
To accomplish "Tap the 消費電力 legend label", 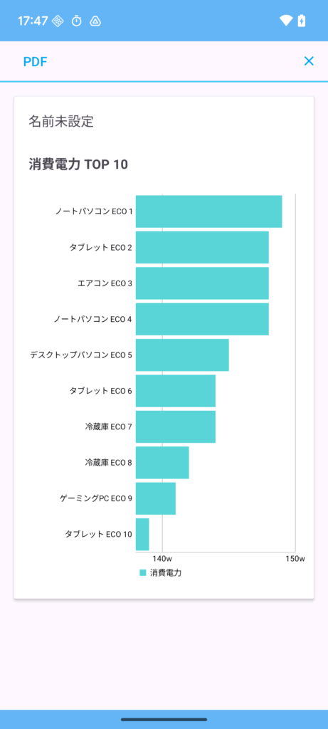I will pos(166,573).
